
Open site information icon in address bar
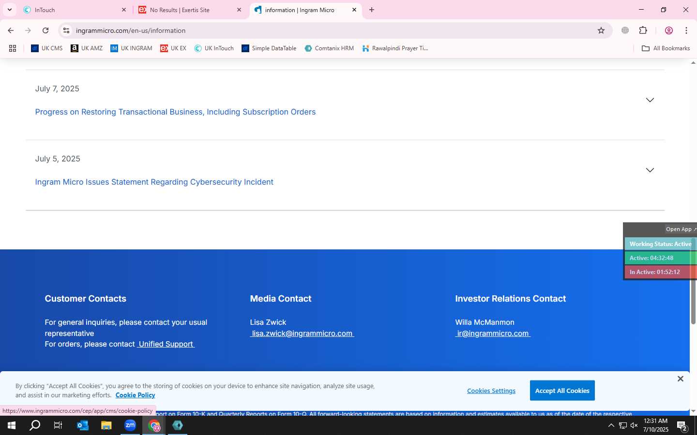click(66, 30)
